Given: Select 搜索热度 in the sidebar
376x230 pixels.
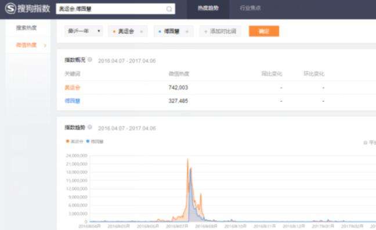Looking at the screenshot, I should coord(26,28).
